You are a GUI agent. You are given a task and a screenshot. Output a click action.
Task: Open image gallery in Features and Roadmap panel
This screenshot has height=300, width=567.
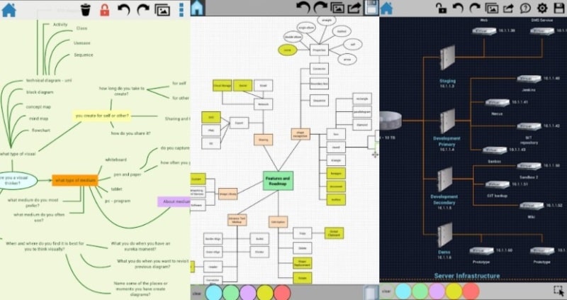click(x=338, y=8)
